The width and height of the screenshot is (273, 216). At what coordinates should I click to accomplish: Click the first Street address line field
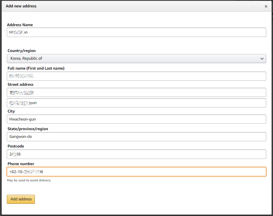(136, 92)
